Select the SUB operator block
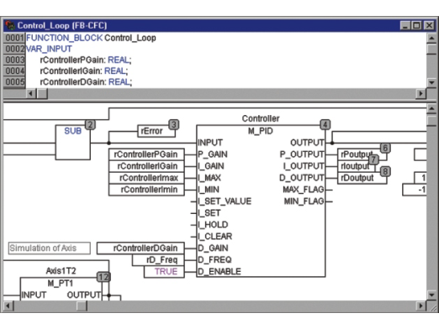 click(73, 143)
